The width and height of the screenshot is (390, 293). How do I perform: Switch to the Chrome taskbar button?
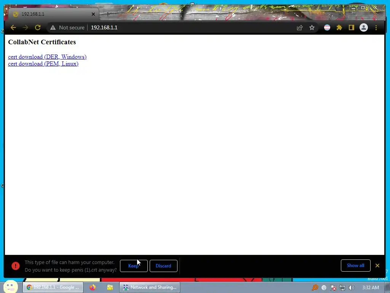click(x=53, y=287)
